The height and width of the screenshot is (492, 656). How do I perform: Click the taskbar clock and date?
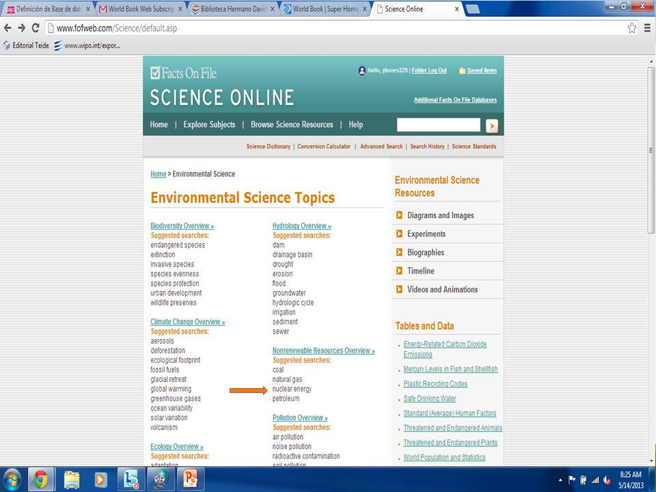631,480
